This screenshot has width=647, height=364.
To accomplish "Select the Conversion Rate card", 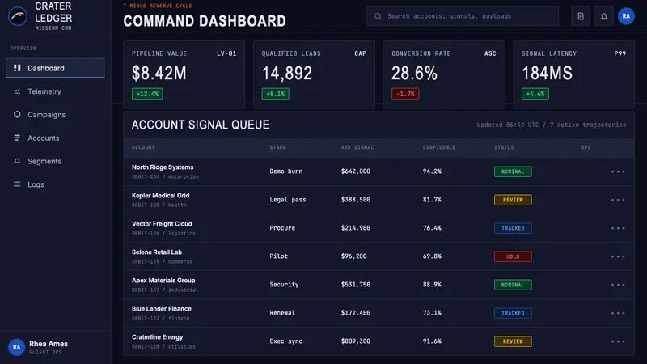I will coord(444,74).
